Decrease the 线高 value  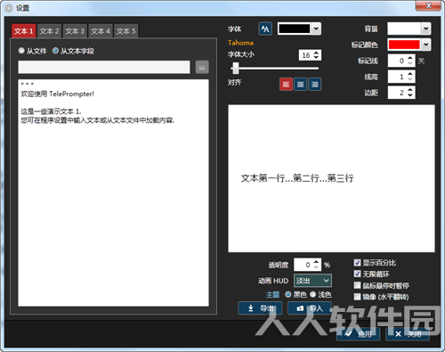[x=410, y=79]
